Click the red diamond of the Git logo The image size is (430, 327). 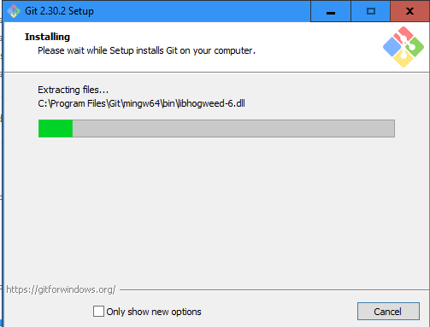point(402,34)
